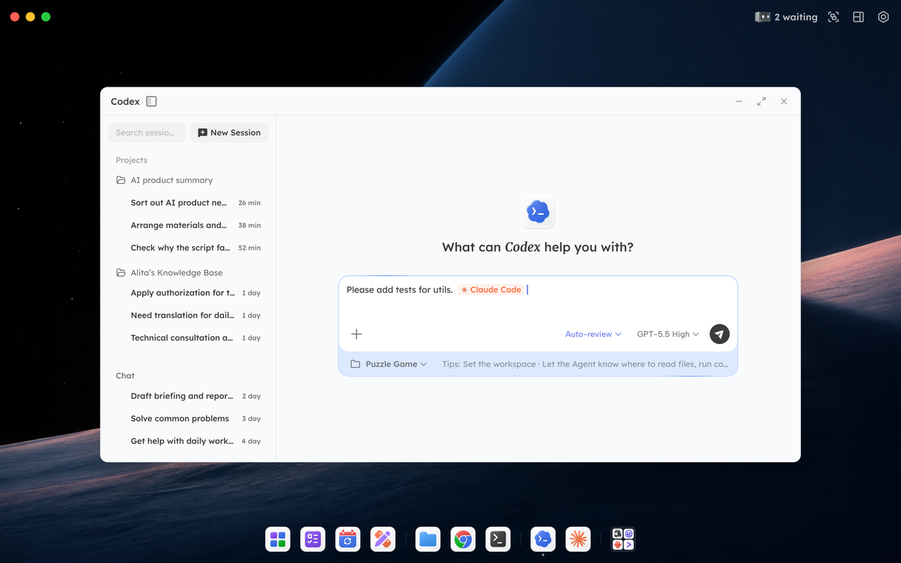Click the red close traffic light
This screenshot has height=563, width=901.
point(15,16)
